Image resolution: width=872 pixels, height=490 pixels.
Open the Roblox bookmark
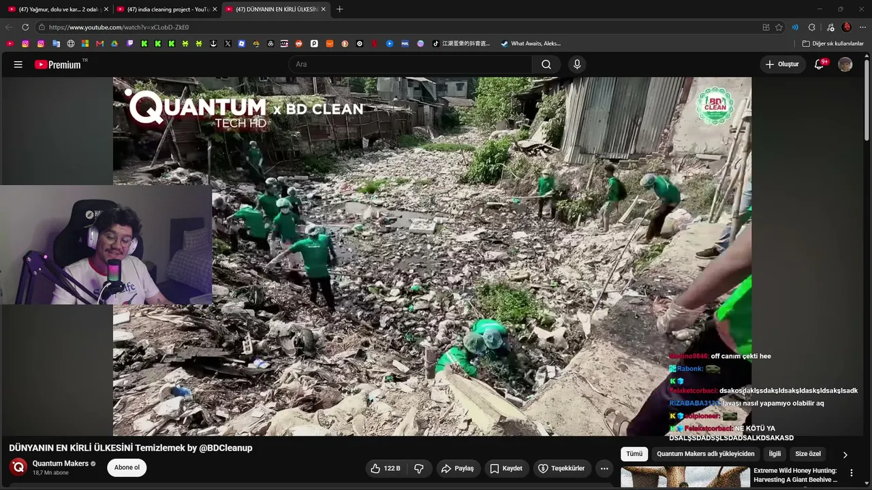(x=242, y=44)
